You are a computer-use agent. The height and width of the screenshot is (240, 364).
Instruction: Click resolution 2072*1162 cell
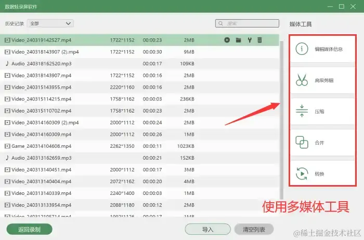coord(122,181)
